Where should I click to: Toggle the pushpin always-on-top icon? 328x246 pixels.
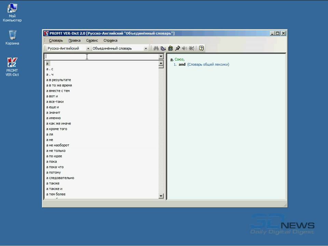[x=178, y=48]
